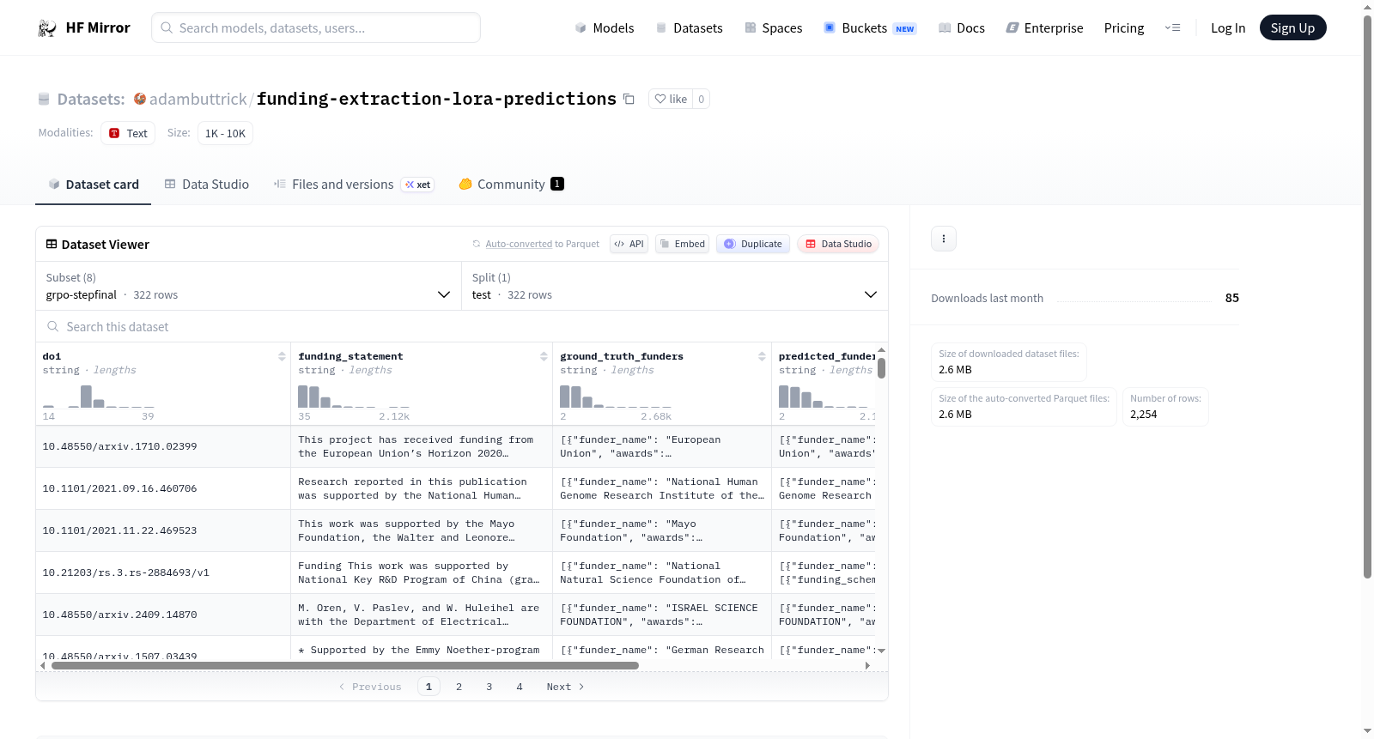Click the Next page button

pos(566,687)
